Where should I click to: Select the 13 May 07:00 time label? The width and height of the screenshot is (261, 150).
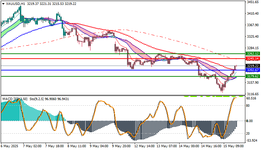(166, 146)
